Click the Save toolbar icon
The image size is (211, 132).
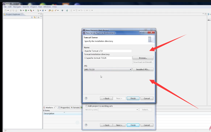coord(11,10)
